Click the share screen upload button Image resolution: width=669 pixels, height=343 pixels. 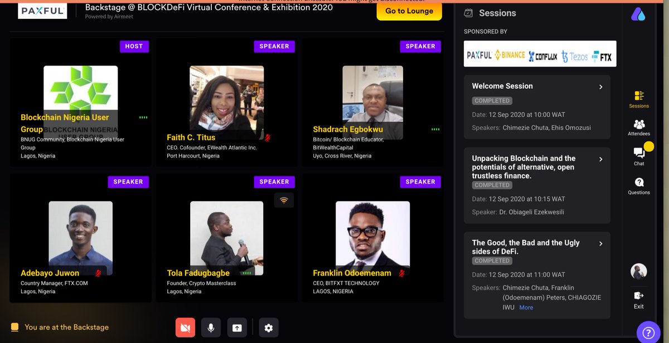[237, 327]
